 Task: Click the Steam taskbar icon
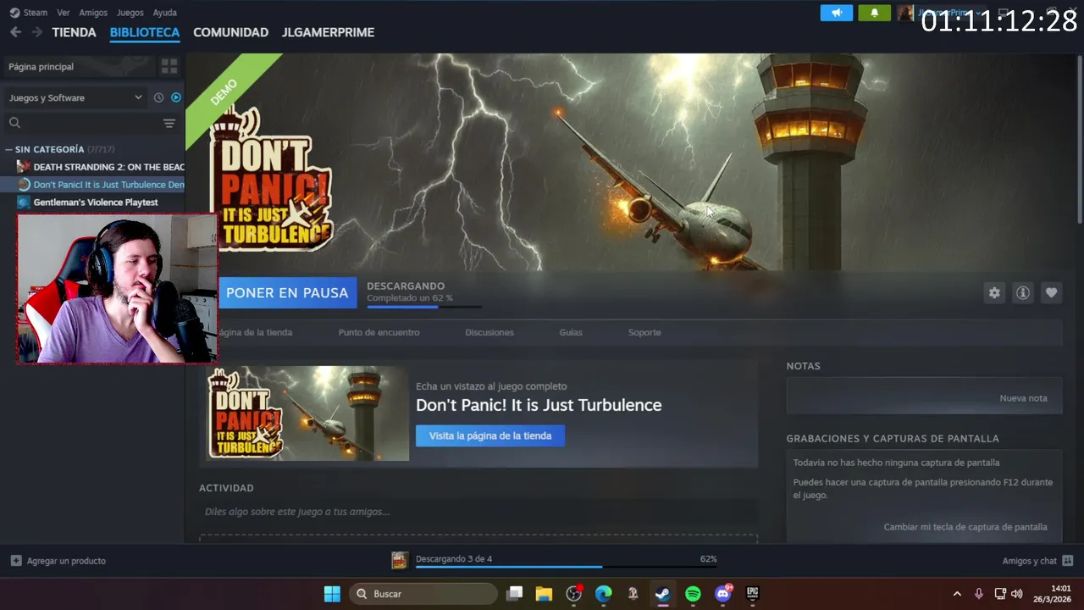click(662, 594)
